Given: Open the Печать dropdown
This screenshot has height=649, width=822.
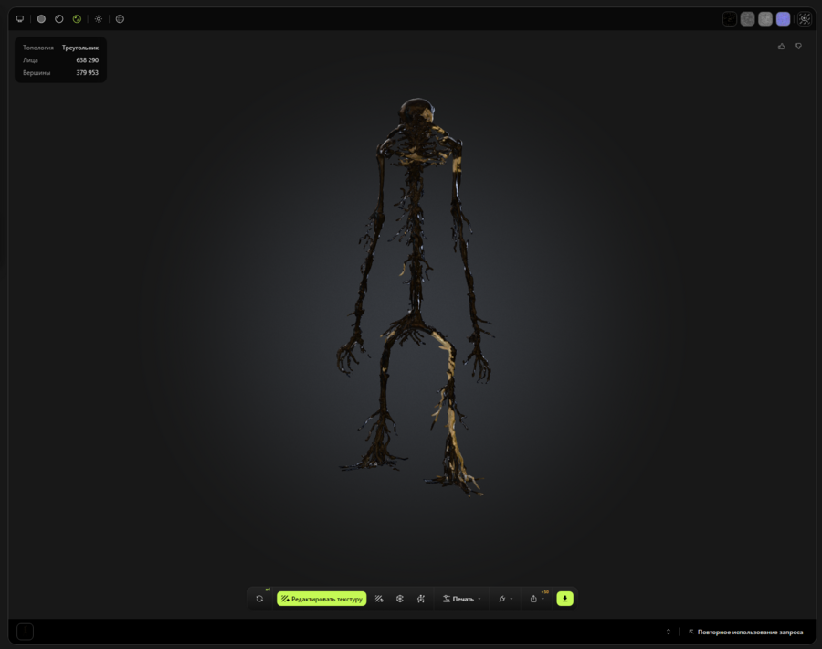Looking at the screenshot, I should point(462,599).
